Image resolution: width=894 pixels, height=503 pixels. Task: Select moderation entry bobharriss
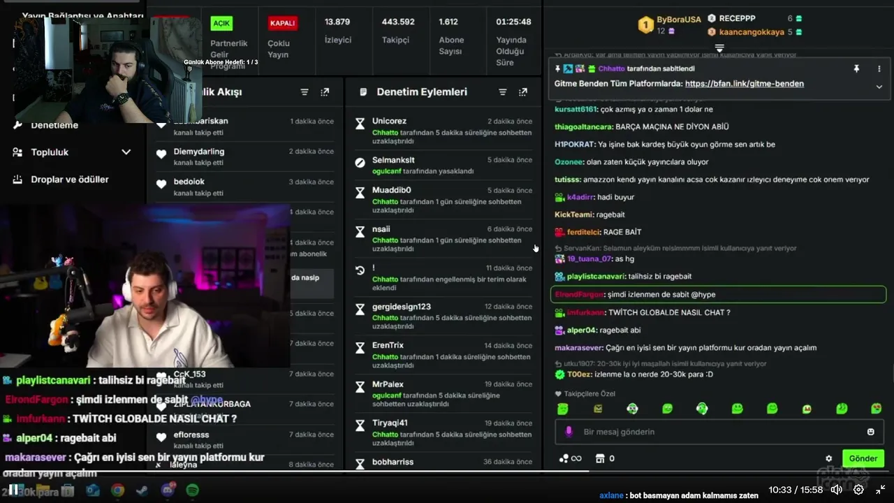point(443,462)
